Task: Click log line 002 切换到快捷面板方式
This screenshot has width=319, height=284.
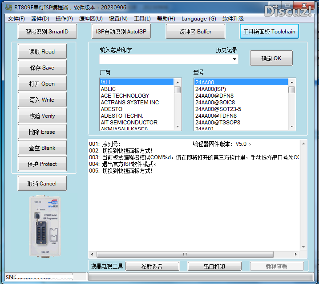Action: tap(121, 151)
